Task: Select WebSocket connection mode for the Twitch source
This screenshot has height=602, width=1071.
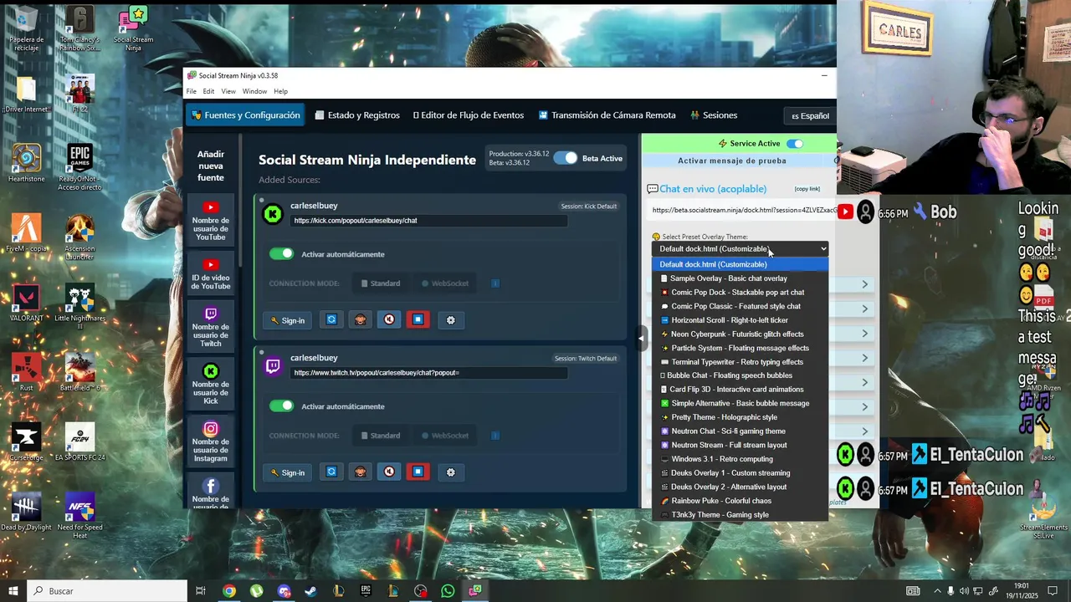Action: 444,436
